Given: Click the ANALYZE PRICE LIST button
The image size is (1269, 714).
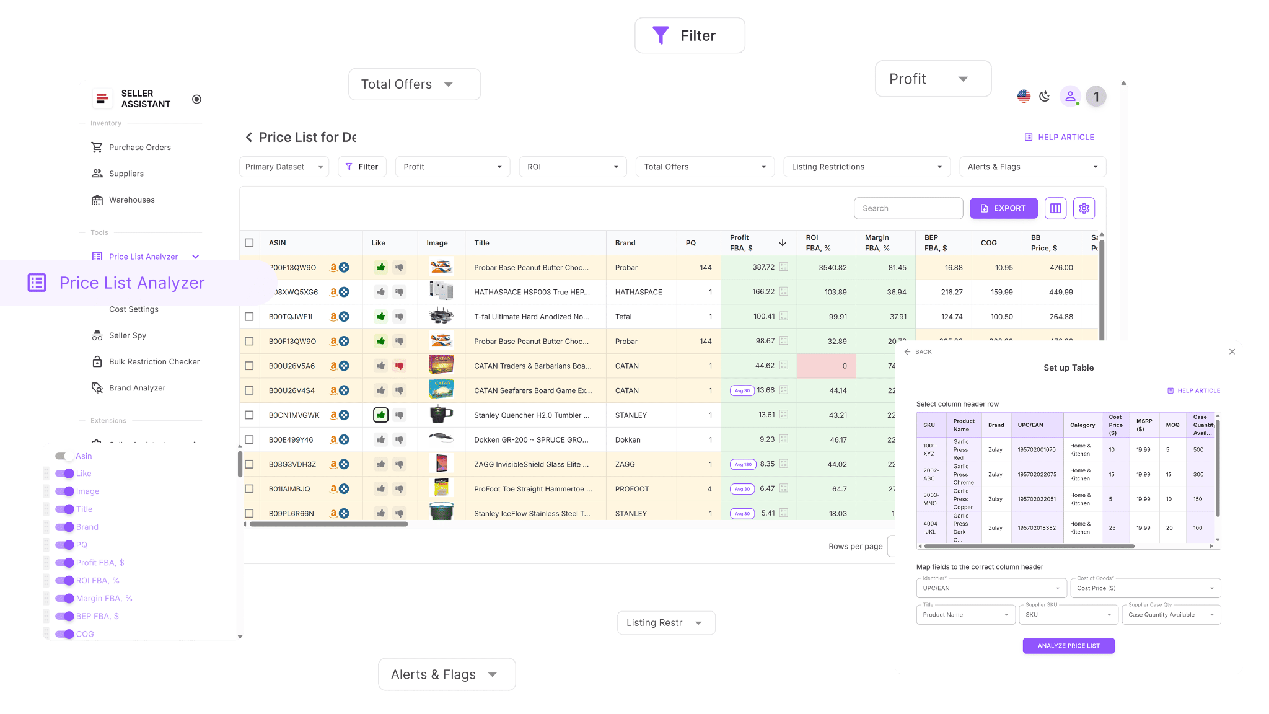Looking at the screenshot, I should pyautogui.click(x=1068, y=645).
